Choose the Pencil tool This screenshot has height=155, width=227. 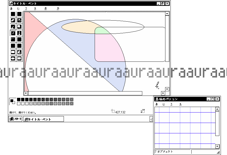point(13,33)
